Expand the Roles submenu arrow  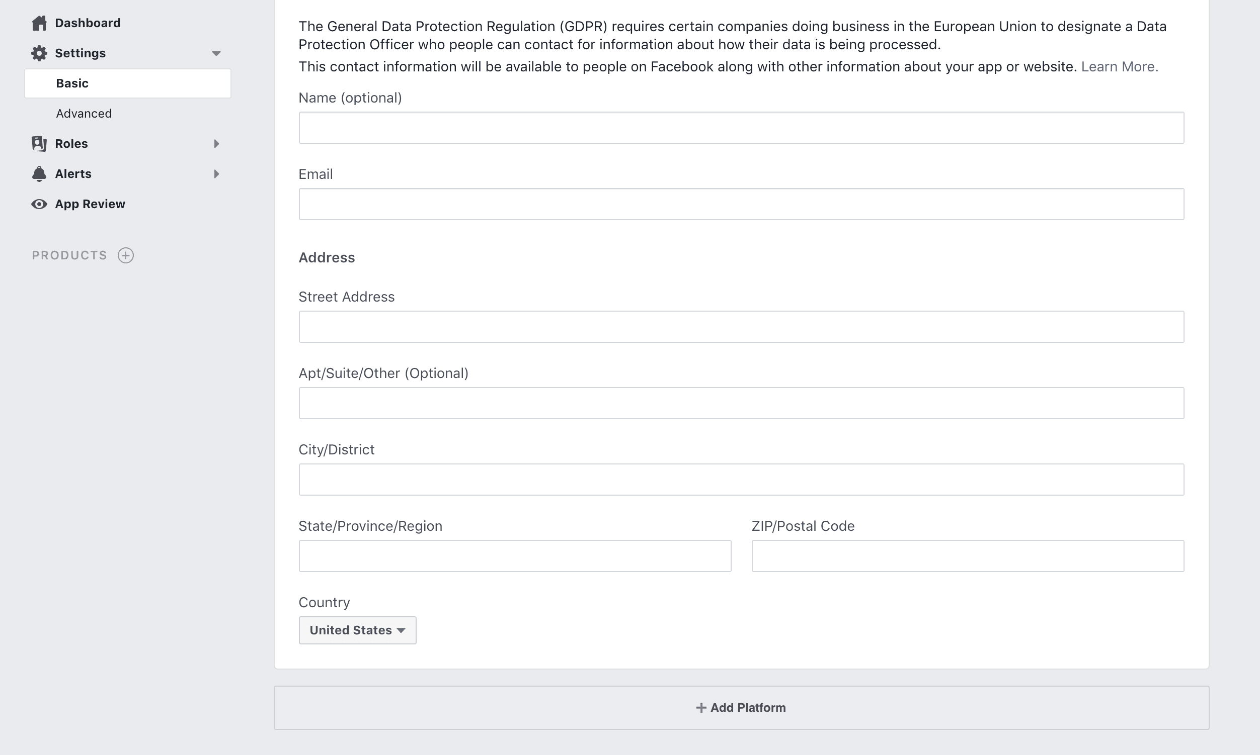216,144
